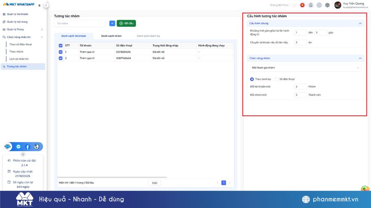Image resolution: width=371 pixels, height=208 pixels.
Task: Click the "Tìm kiếm" search field
Action: [x=80, y=23]
